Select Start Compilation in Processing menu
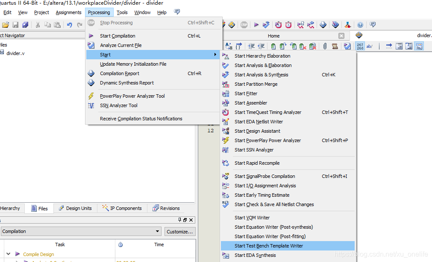The width and height of the screenshot is (432, 262). pyautogui.click(x=154, y=36)
